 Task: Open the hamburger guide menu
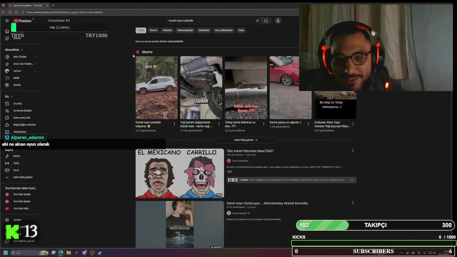click(7, 21)
